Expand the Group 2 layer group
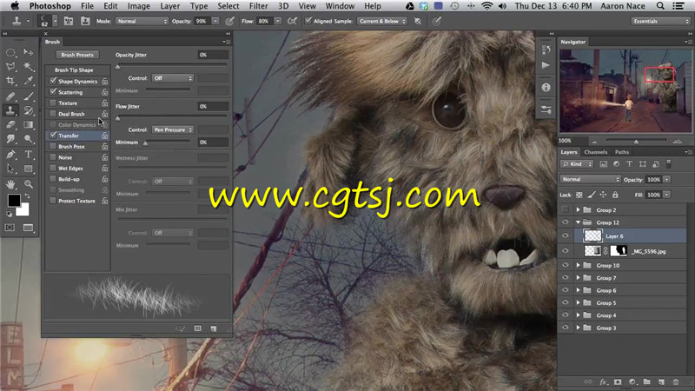The image size is (695, 391). tap(578, 210)
